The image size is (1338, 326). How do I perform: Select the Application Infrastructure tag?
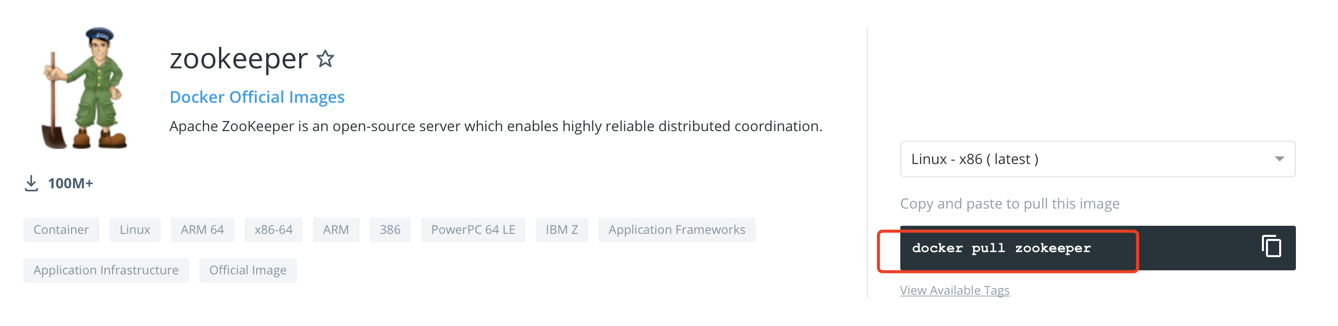[106, 270]
